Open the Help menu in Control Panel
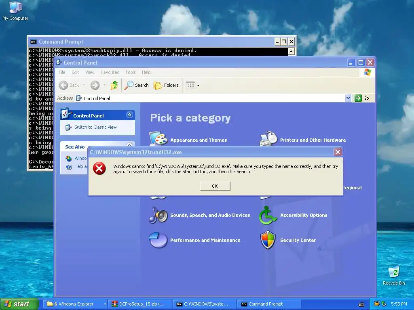Viewport: 414px width, 310px height. pos(146,72)
